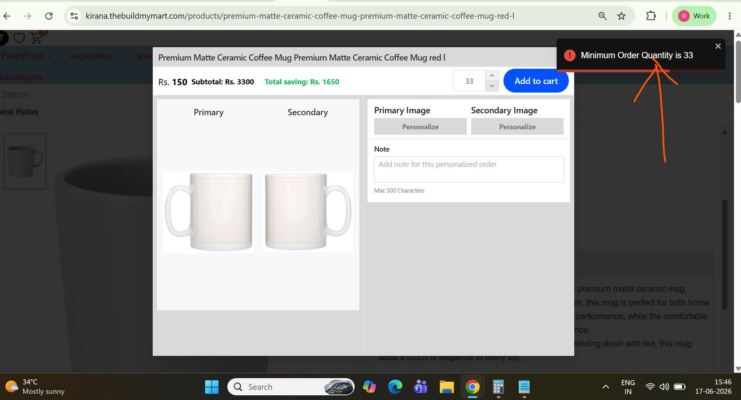The image size is (741, 400).
Task: Check battery status in the tray
Action: tap(680, 387)
